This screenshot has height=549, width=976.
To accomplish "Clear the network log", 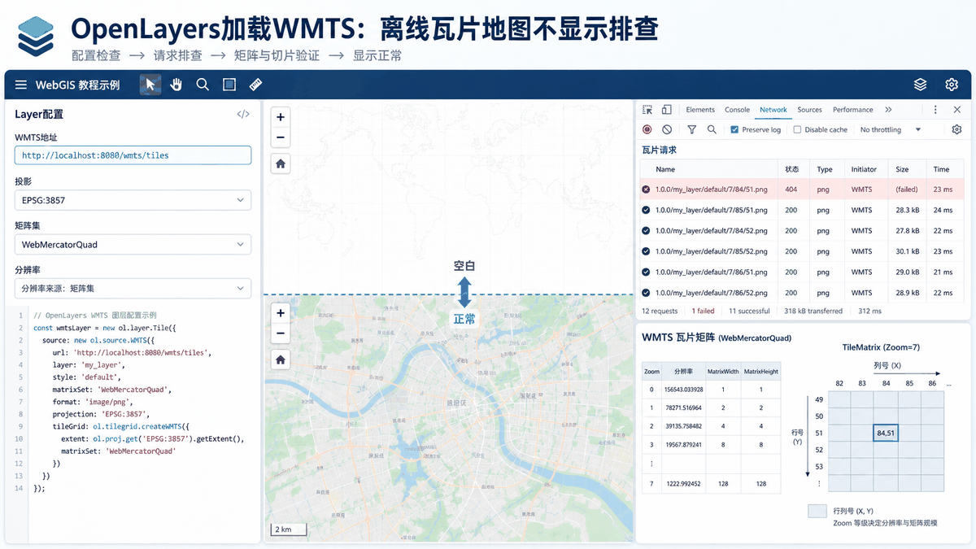I will pos(667,129).
